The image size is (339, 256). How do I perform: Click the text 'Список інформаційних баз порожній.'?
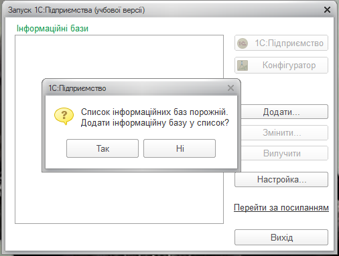click(155, 112)
